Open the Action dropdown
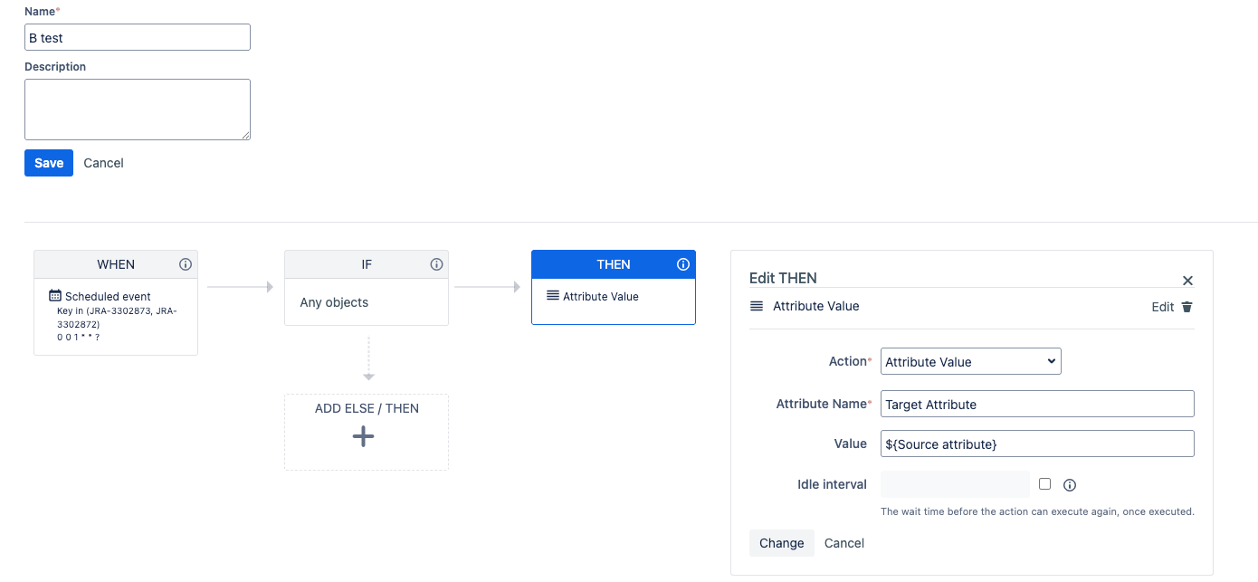This screenshot has height=582, width=1258. pos(970,361)
